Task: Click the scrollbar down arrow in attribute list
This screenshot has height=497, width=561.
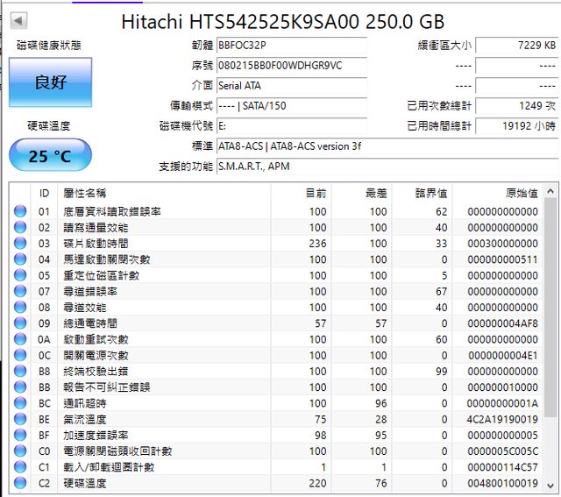Action: (551, 484)
